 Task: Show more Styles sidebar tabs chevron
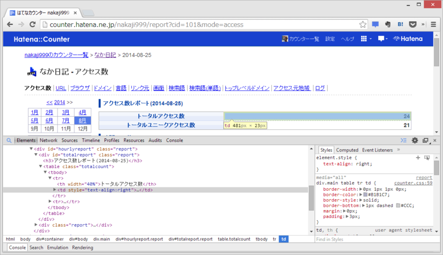[x=398, y=150]
